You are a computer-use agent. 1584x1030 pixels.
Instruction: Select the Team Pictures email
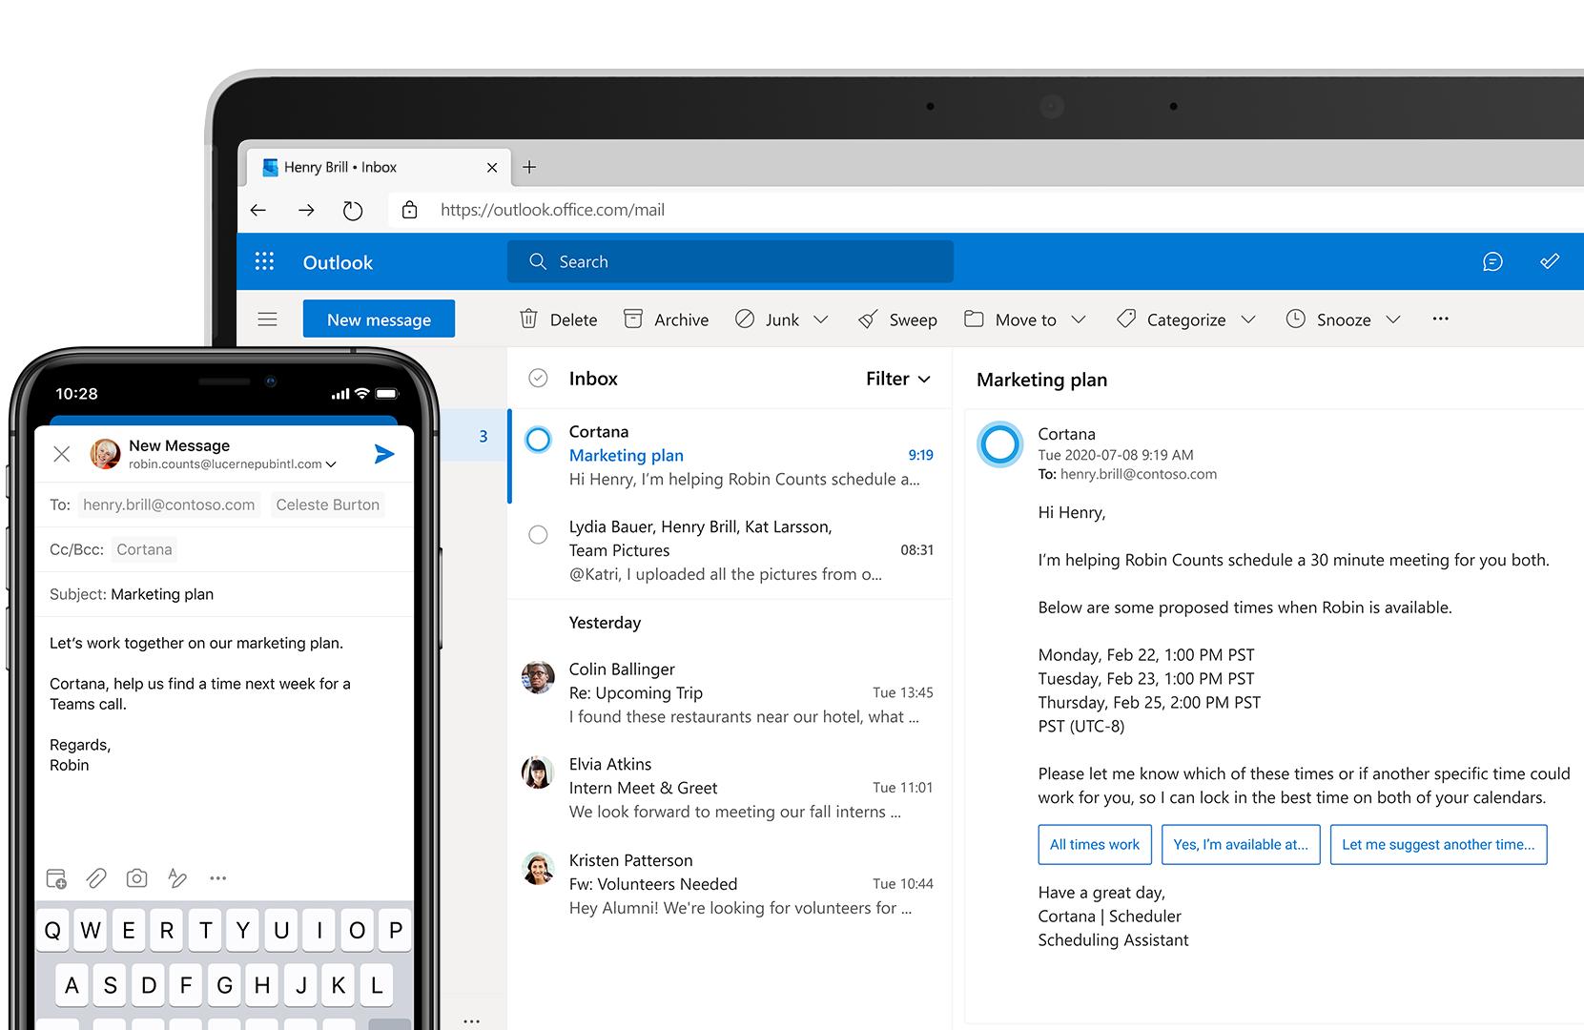click(x=538, y=534)
